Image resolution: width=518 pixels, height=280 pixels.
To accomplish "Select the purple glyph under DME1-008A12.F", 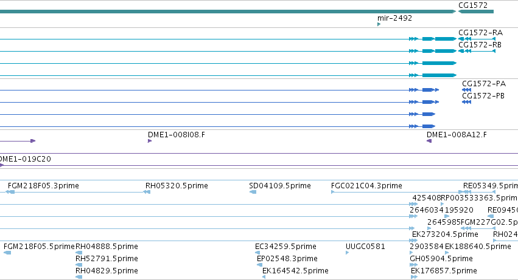I will [x=429, y=141].
